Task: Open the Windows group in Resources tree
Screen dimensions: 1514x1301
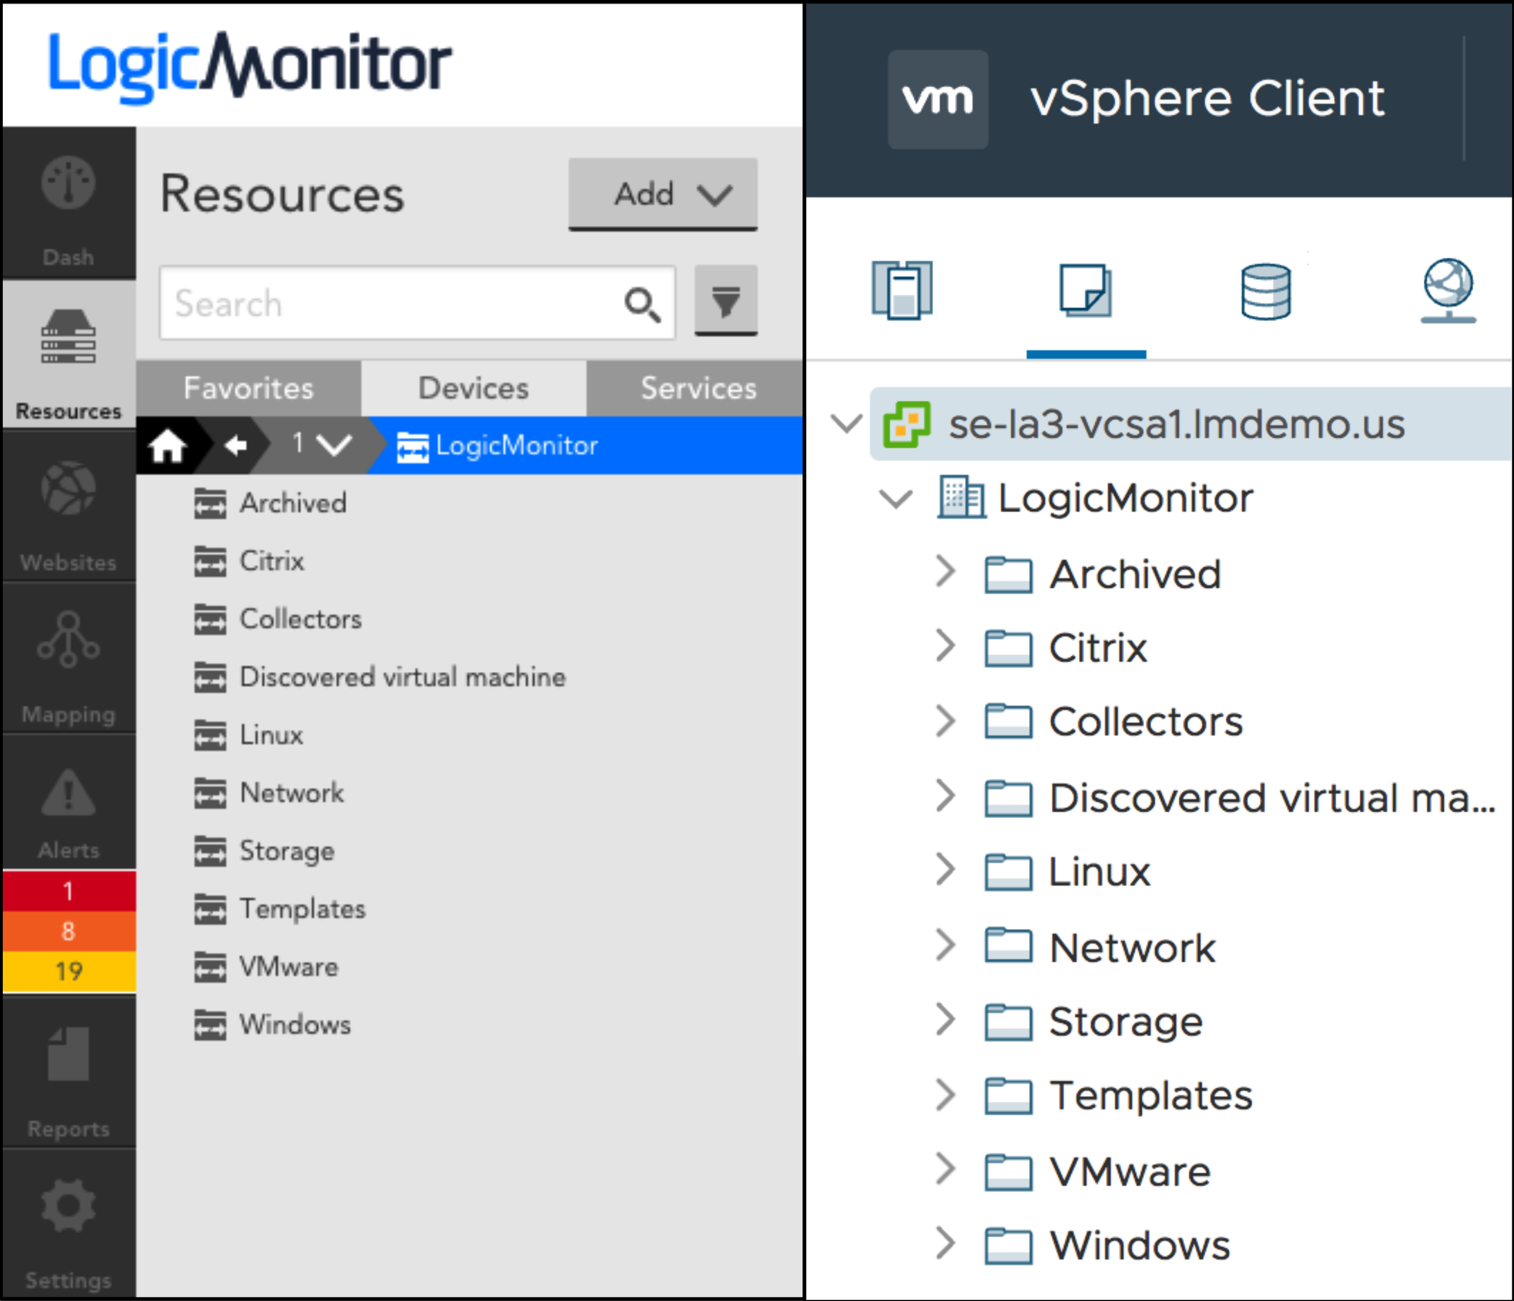Action: (x=272, y=1025)
